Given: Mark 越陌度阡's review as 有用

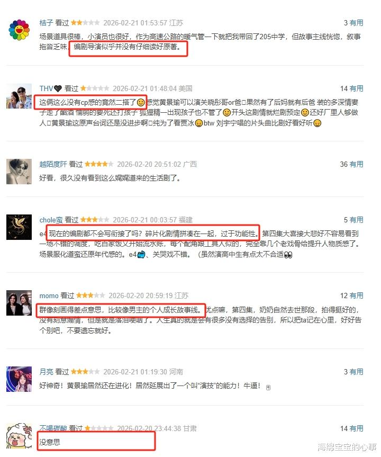Looking at the screenshot, I should pyautogui.click(x=357, y=164).
